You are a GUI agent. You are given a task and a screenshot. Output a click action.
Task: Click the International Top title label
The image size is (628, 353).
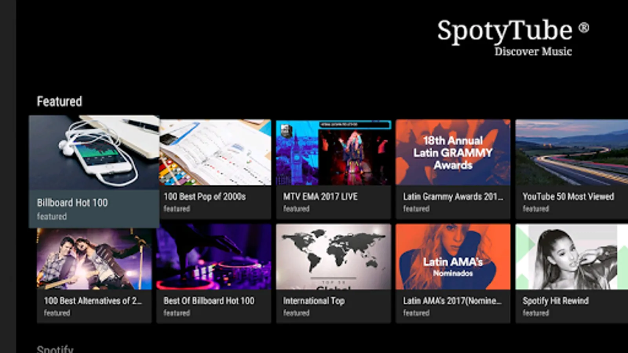[314, 301]
